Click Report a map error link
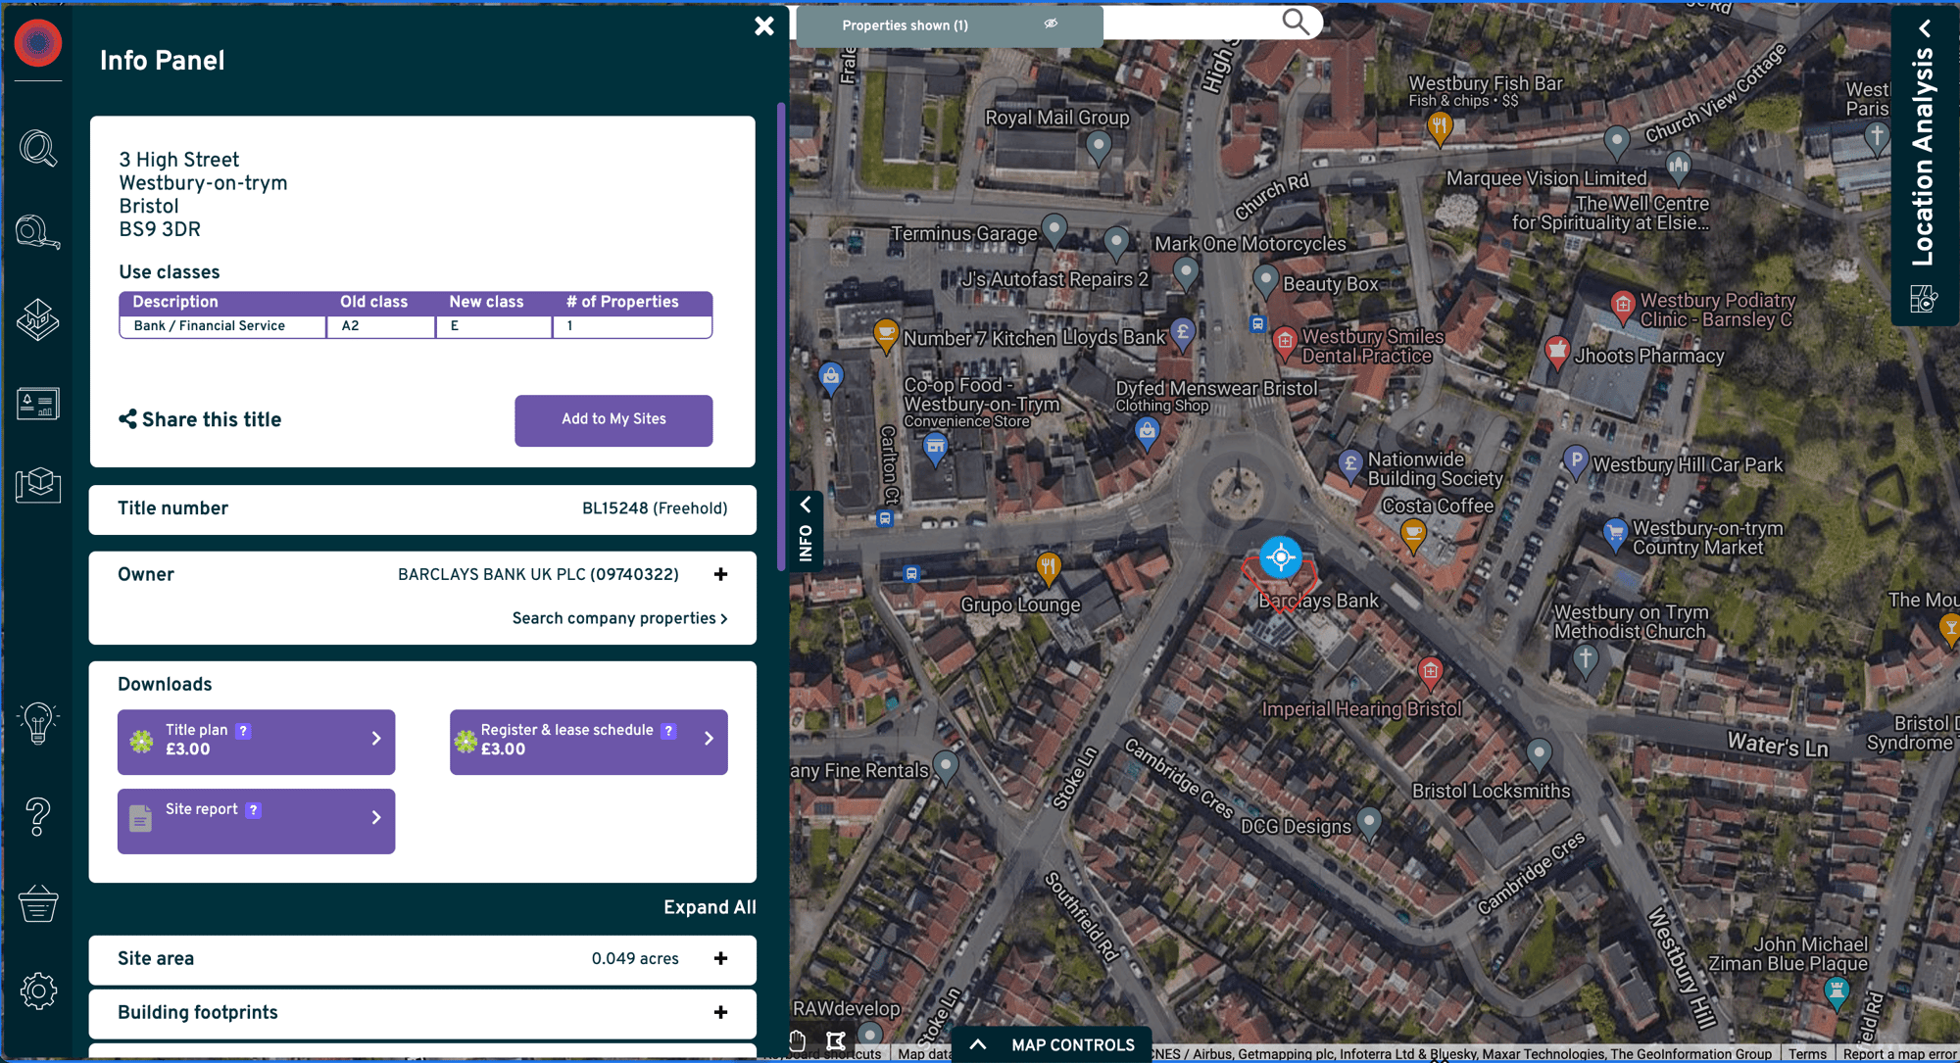 (1899, 1054)
